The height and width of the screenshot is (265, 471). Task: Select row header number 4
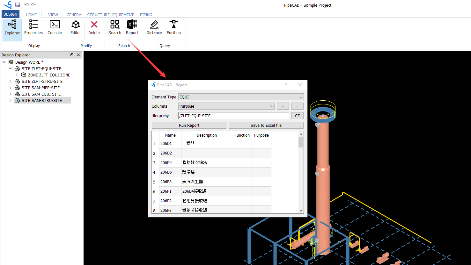pyautogui.click(x=156, y=172)
